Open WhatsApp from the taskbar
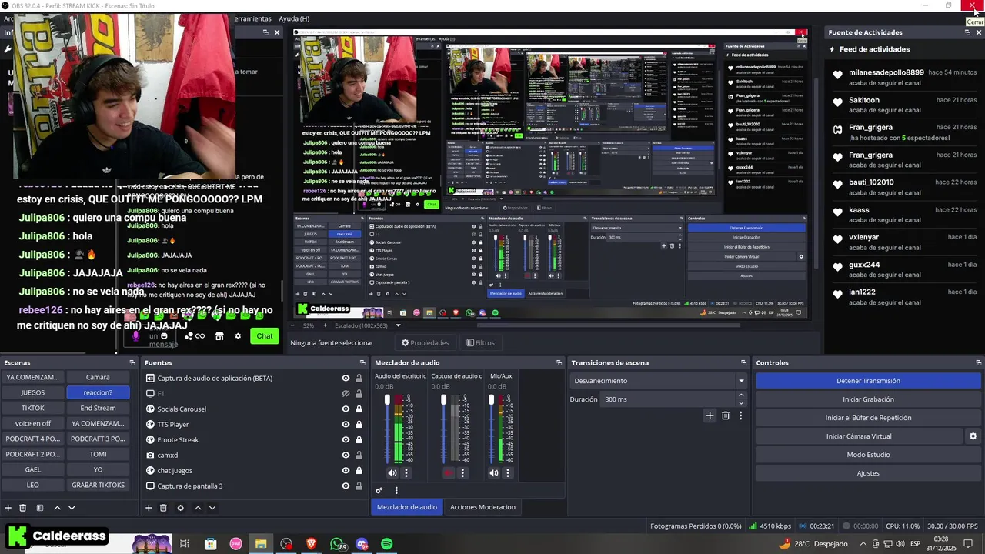The image size is (985, 554). click(x=337, y=544)
